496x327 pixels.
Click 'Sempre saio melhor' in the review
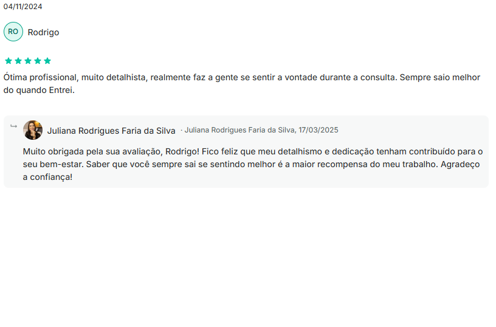click(x=440, y=77)
